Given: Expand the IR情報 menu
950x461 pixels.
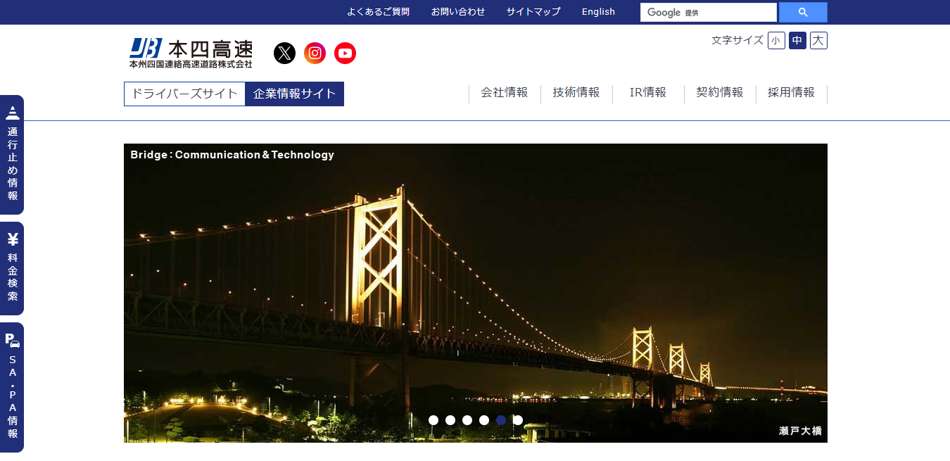Looking at the screenshot, I should click(648, 93).
